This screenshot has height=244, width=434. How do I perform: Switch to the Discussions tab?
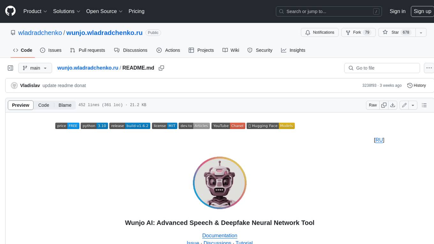tap(131, 50)
